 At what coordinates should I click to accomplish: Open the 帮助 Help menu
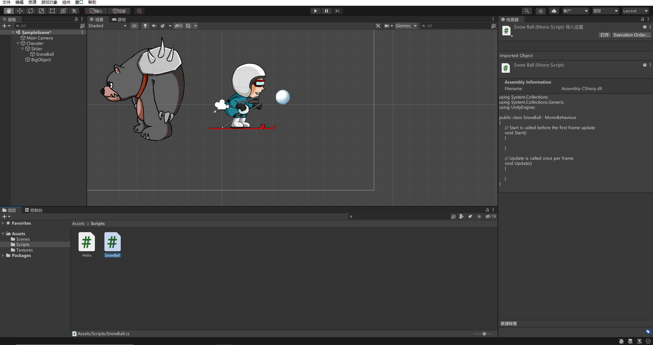pyautogui.click(x=92, y=2)
